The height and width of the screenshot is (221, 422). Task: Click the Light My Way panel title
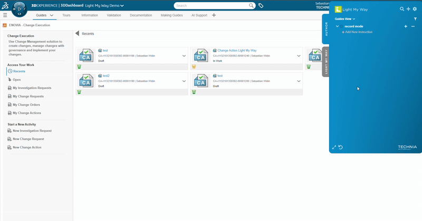pyautogui.click(x=355, y=9)
